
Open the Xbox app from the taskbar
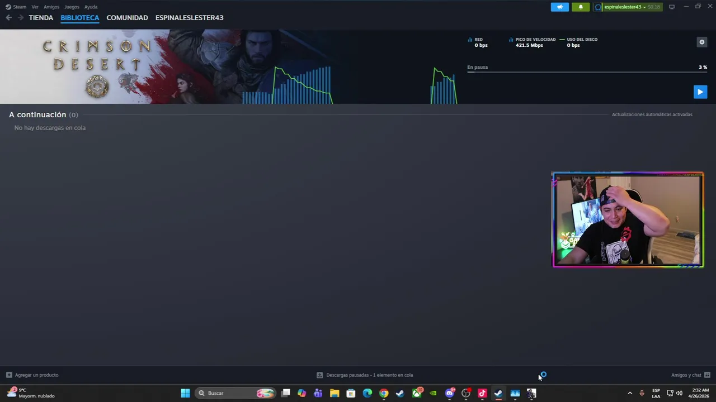417,393
